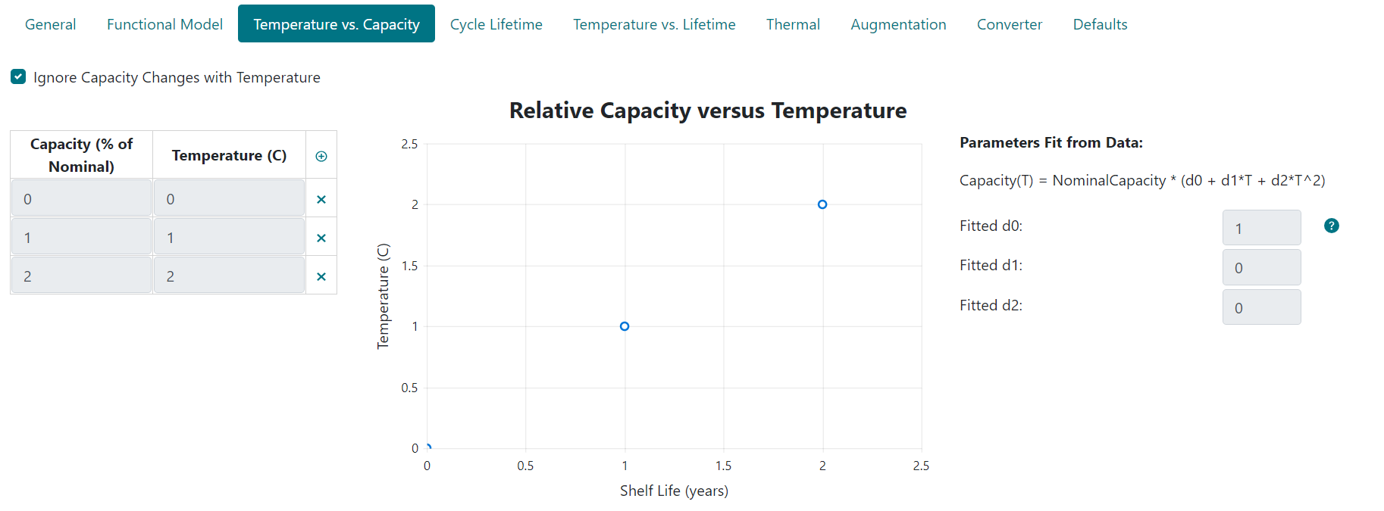Viewport: 1384px width, 511px height.
Task: Click the Fitted d1 value field
Action: click(x=1261, y=266)
